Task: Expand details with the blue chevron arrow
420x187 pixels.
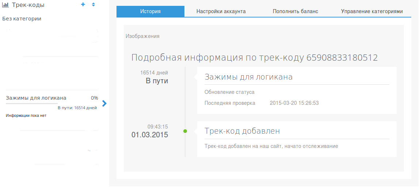Action: coord(104,103)
